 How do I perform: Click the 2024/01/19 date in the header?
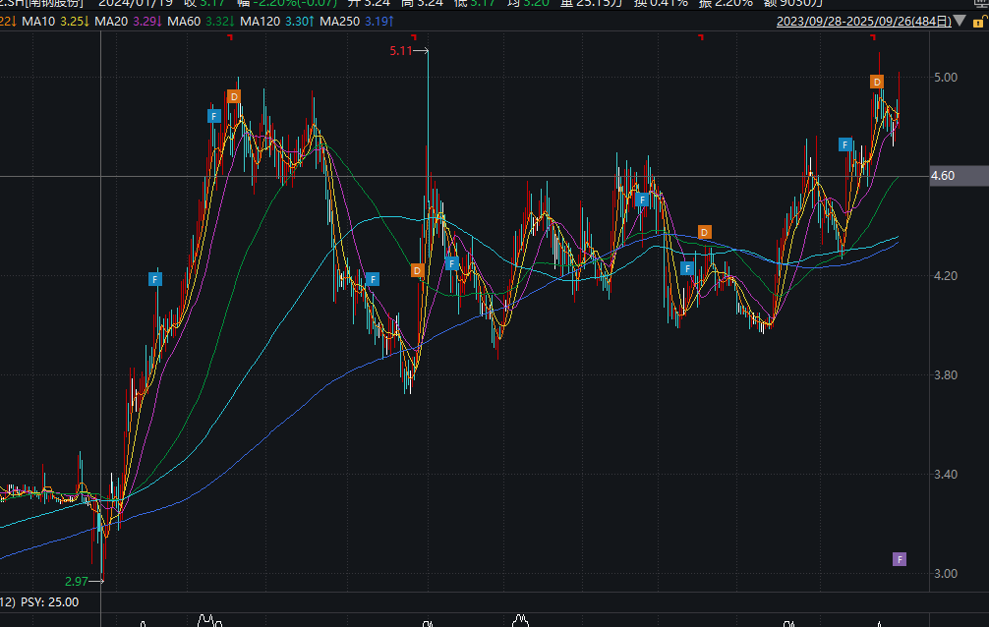tap(136, 3)
